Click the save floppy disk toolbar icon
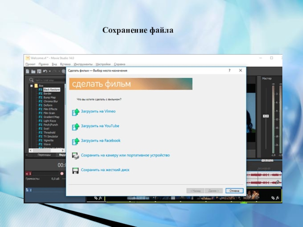The height and width of the screenshot is (227, 303). click(39, 71)
